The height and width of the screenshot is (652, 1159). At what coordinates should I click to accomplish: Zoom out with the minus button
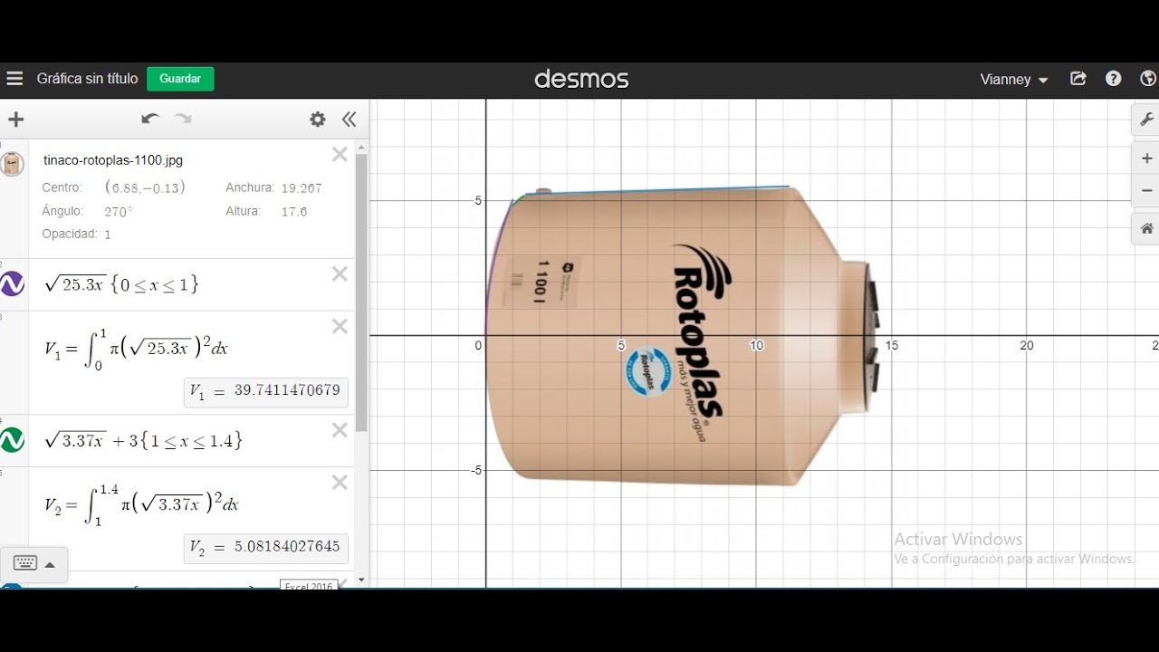[1146, 190]
